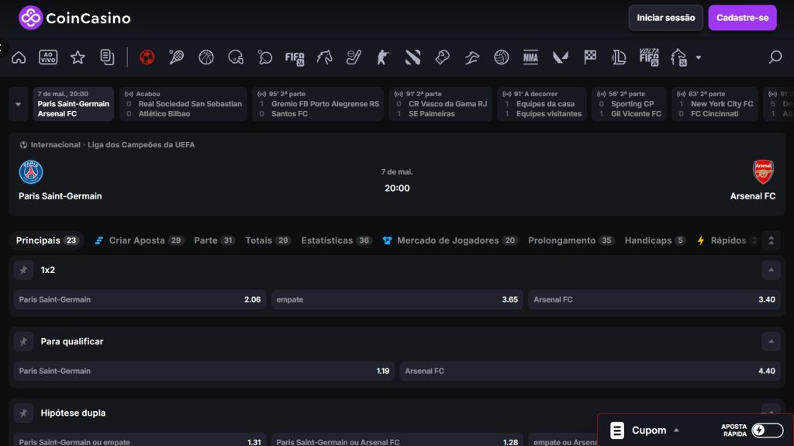Select the checkered flag motorsport icon
This screenshot has height=446, width=794.
click(590, 57)
